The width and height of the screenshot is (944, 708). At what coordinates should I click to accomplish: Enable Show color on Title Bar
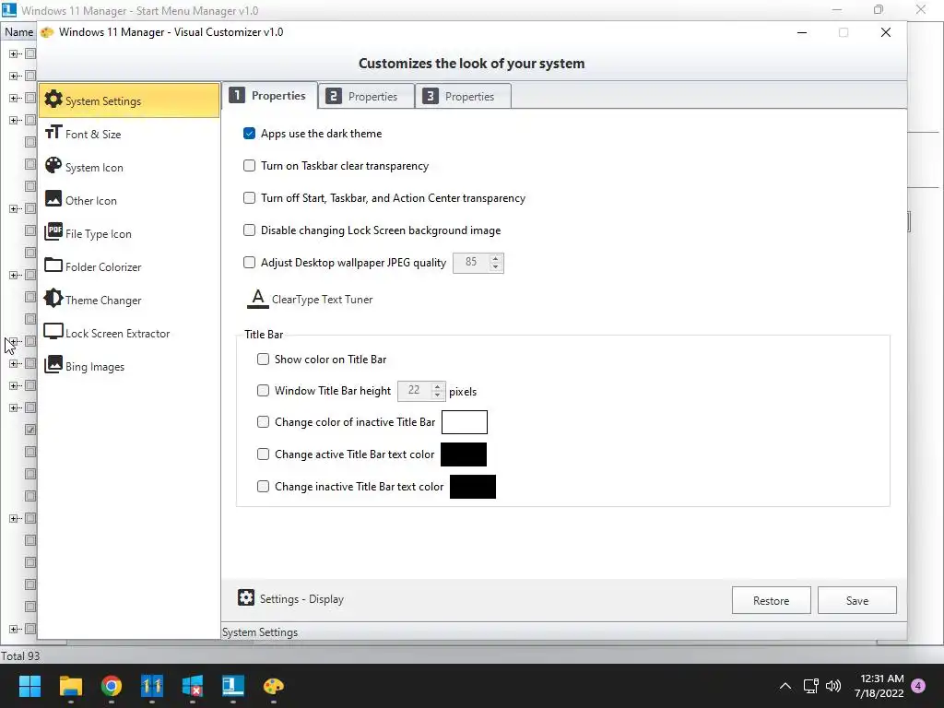coord(263,359)
